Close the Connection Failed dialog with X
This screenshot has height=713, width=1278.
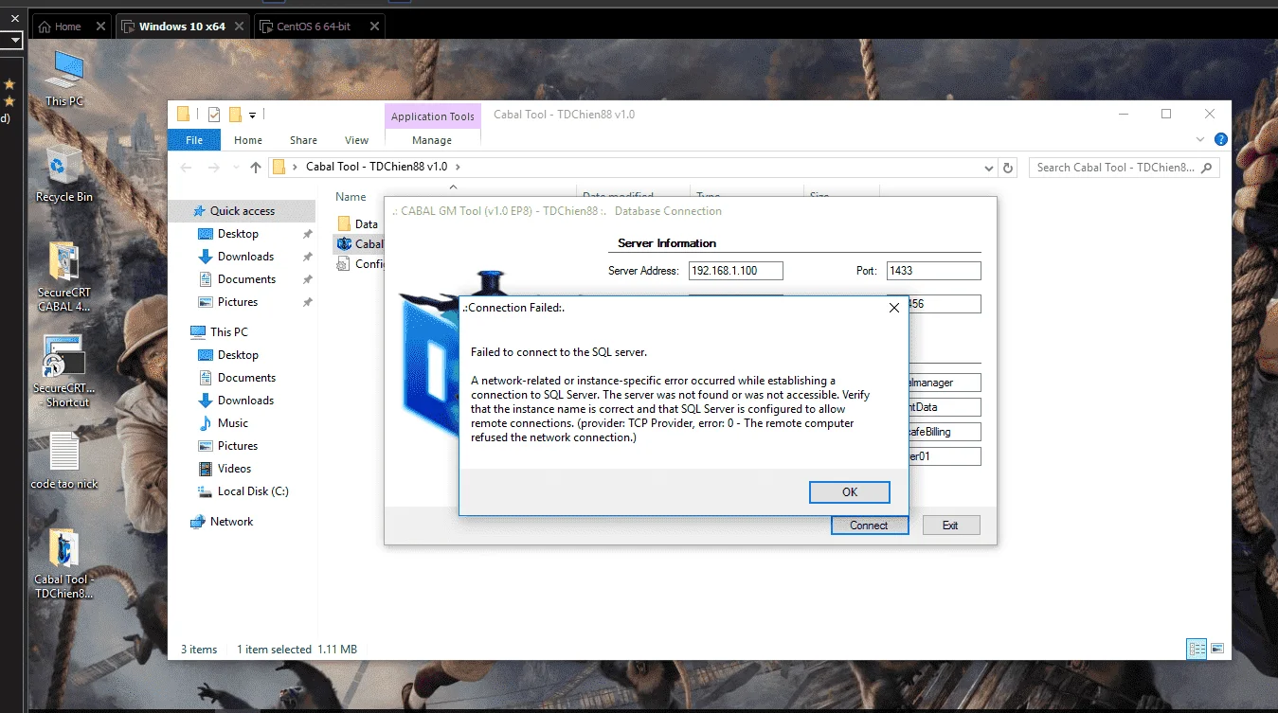(x=893, y=308)
